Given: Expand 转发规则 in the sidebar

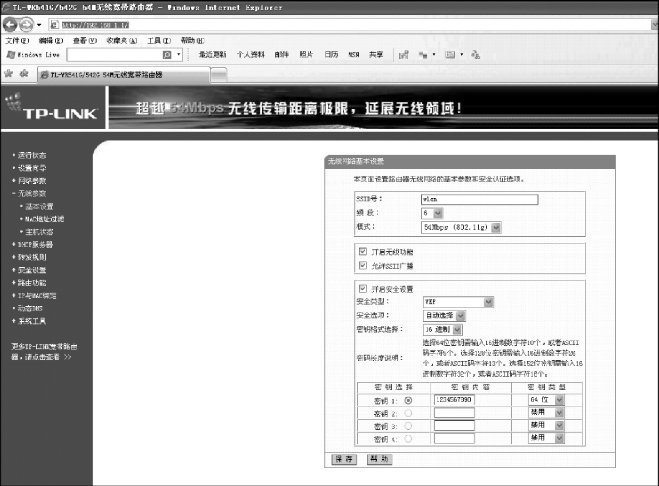Looking at the screenshot, I should [32, 257].
